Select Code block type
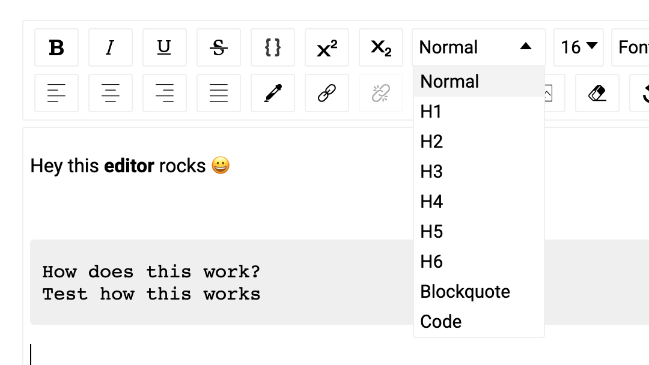Screen dimensions: 649x365 point(479,322)
